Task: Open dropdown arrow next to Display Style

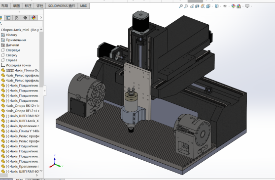Action: (221, 6)
